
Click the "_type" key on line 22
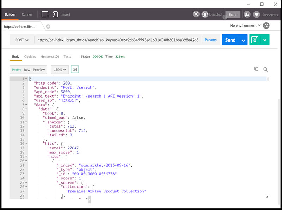pyautogui.click(x=64, y=169)
